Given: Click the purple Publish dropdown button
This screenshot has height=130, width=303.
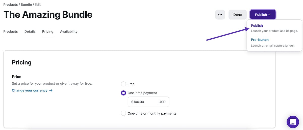Looking at the screenshot, I should [x=263, y=15].
